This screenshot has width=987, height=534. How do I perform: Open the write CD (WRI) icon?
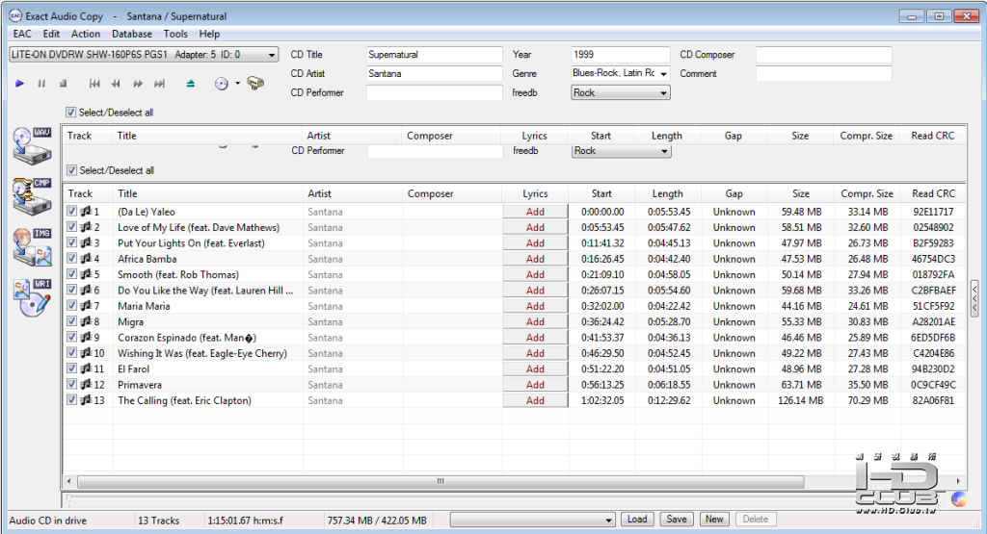32,297
